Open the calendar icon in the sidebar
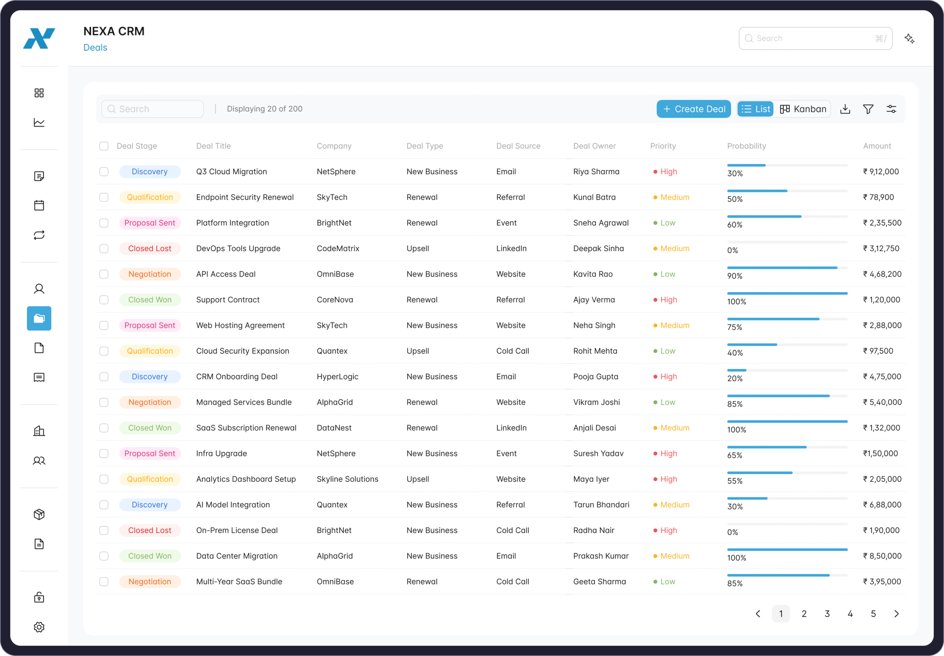 point(39,205)
